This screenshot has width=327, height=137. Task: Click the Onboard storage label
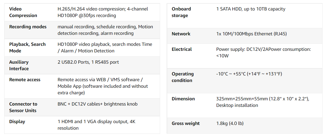[x=181, y=12]
